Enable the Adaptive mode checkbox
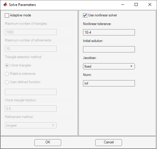157x149 pixels. click(7, 15)
